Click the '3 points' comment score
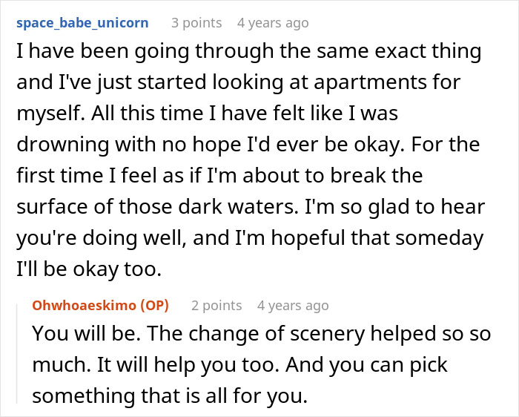The image size is (519, 417). click(x=196, y=23)
